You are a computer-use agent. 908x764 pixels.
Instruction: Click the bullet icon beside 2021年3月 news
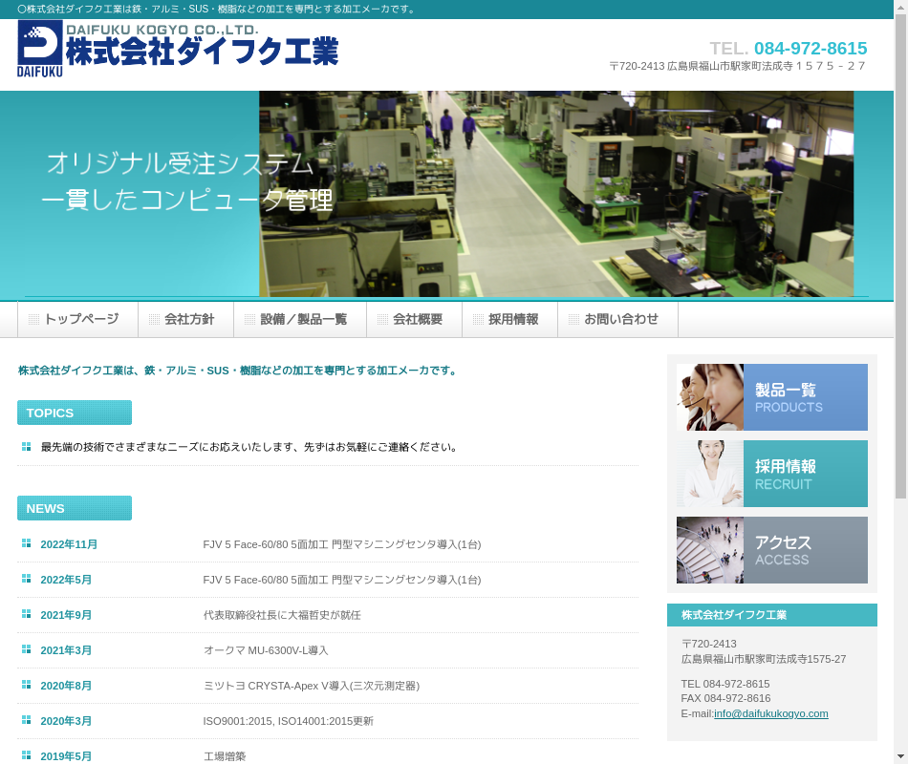tap(27, 649)
